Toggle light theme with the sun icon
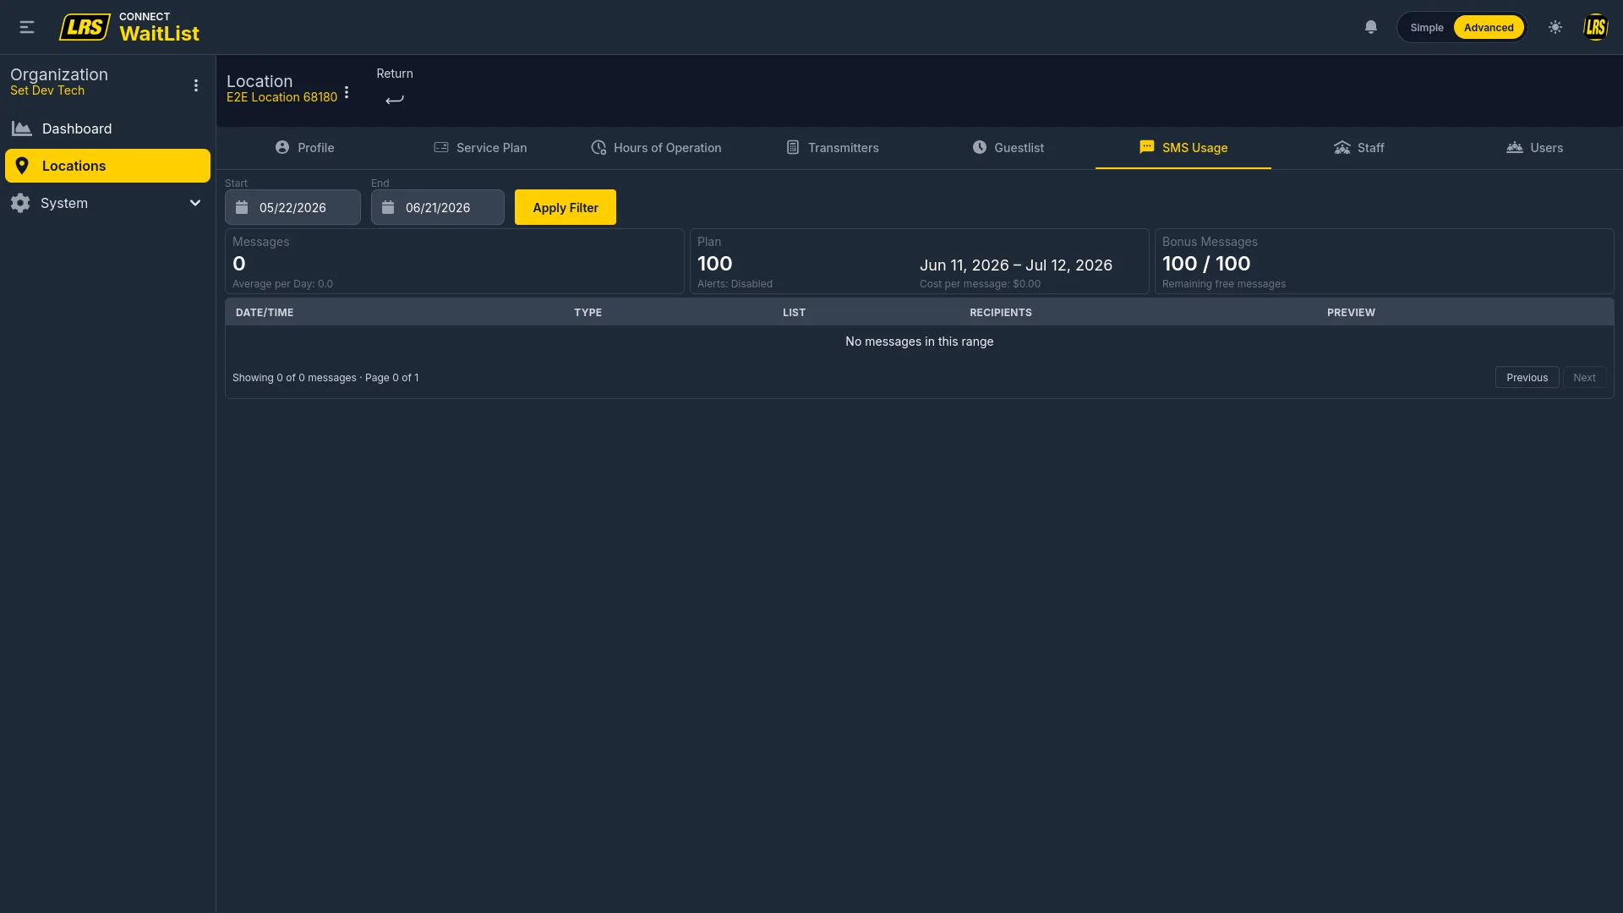This screenshot has width=1623, height=913. [1555, 27]
